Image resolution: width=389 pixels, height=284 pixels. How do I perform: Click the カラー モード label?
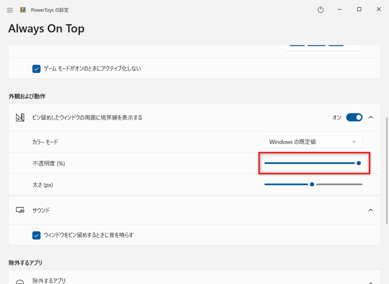pyautogui.click(x=45, y=142)
